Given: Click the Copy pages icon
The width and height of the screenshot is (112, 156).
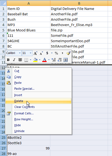Looking at the screenshot, I should (x=9, y=77).
